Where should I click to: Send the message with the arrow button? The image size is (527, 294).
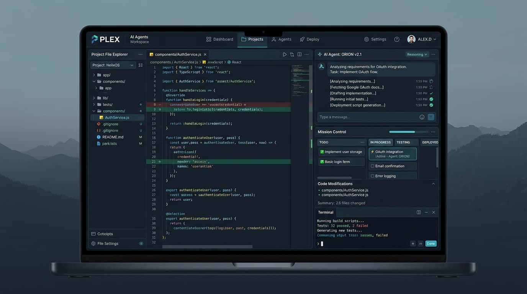431,117
